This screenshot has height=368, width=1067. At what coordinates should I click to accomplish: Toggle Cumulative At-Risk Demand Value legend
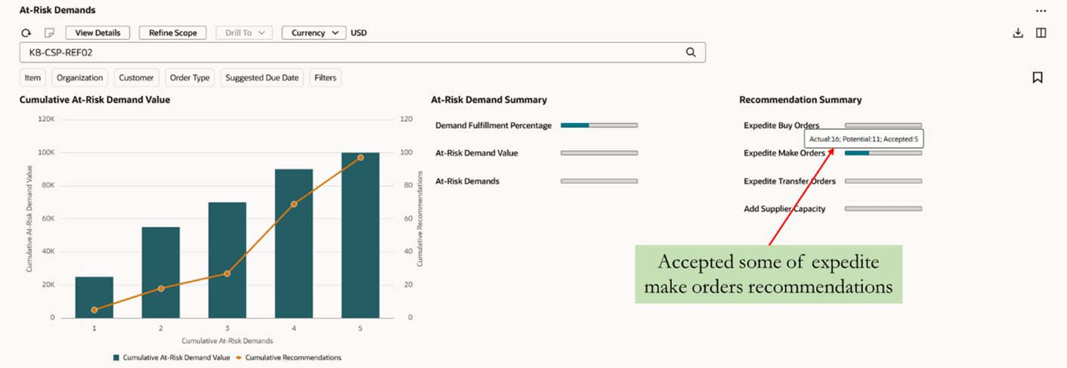(172, 357)
